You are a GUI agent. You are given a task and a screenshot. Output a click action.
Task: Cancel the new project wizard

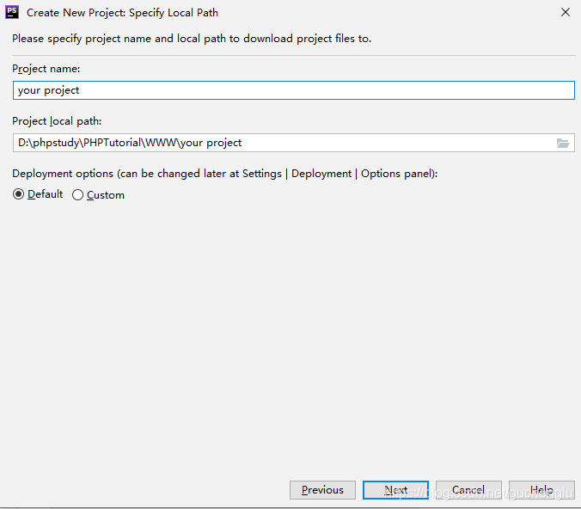(x=468, y=490)
